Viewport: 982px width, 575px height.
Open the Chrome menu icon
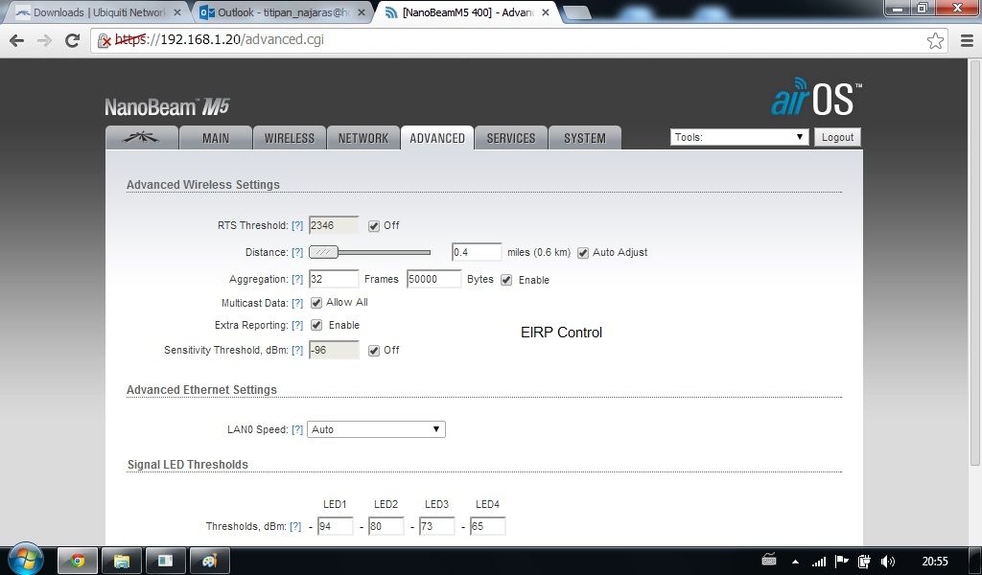pos(965,40)
